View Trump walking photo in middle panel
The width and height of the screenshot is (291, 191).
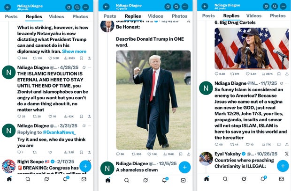(x=153, y=100)
